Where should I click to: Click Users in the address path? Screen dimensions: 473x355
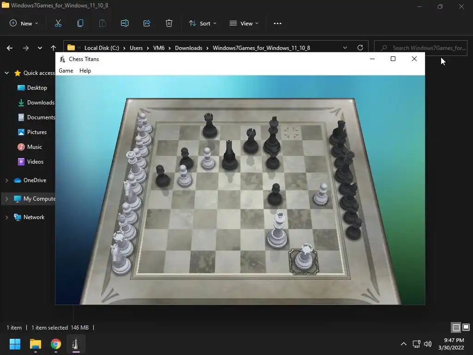click(x=136, y=48)
